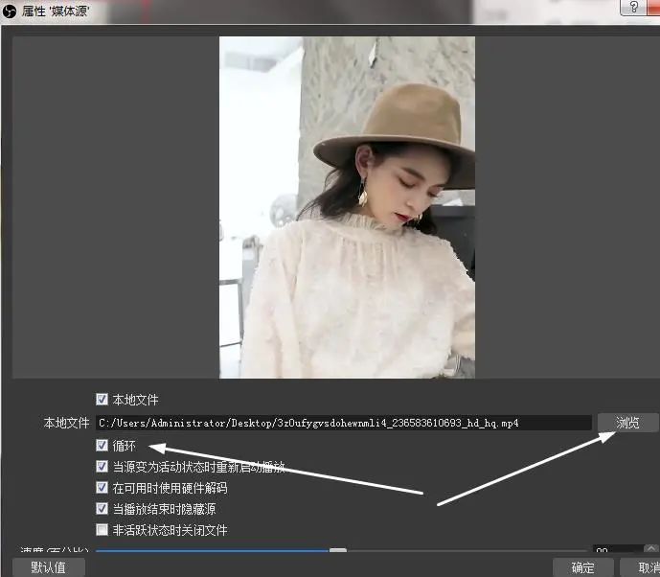Cancel changes with the 取消 button
This screenshot has width=660, height=577.
click(x=640, y=567)
